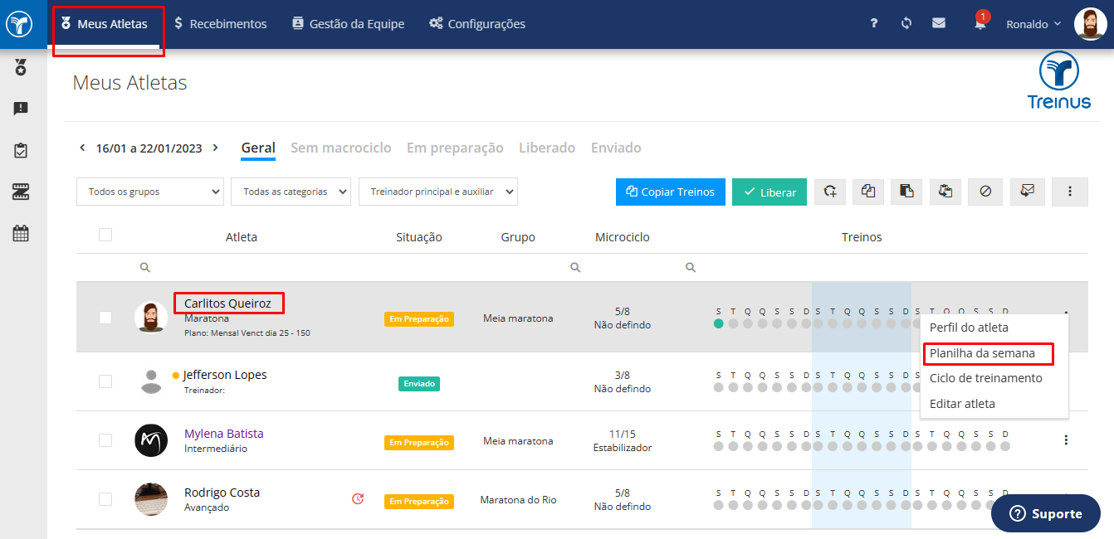Click the sync refresh icon in header
Viewport: 1114px width, 539px height.
pos(906,23)
